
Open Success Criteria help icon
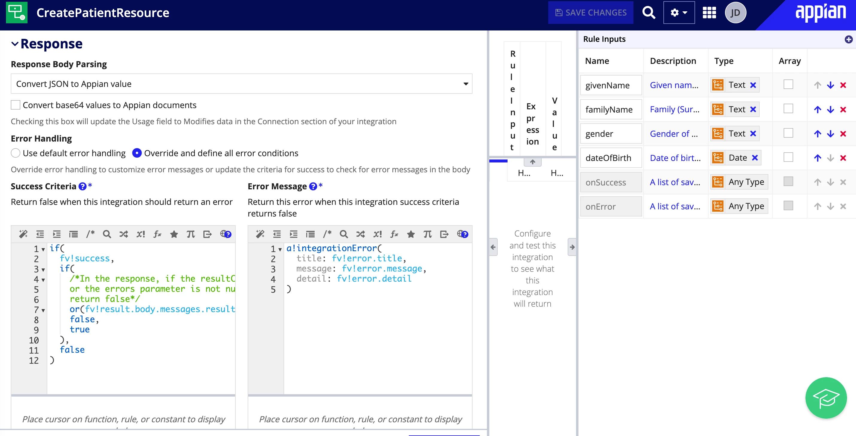click(82, 186)
